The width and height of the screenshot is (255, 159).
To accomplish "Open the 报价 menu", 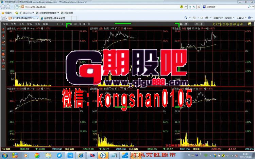I will click(x=6, y=24).
